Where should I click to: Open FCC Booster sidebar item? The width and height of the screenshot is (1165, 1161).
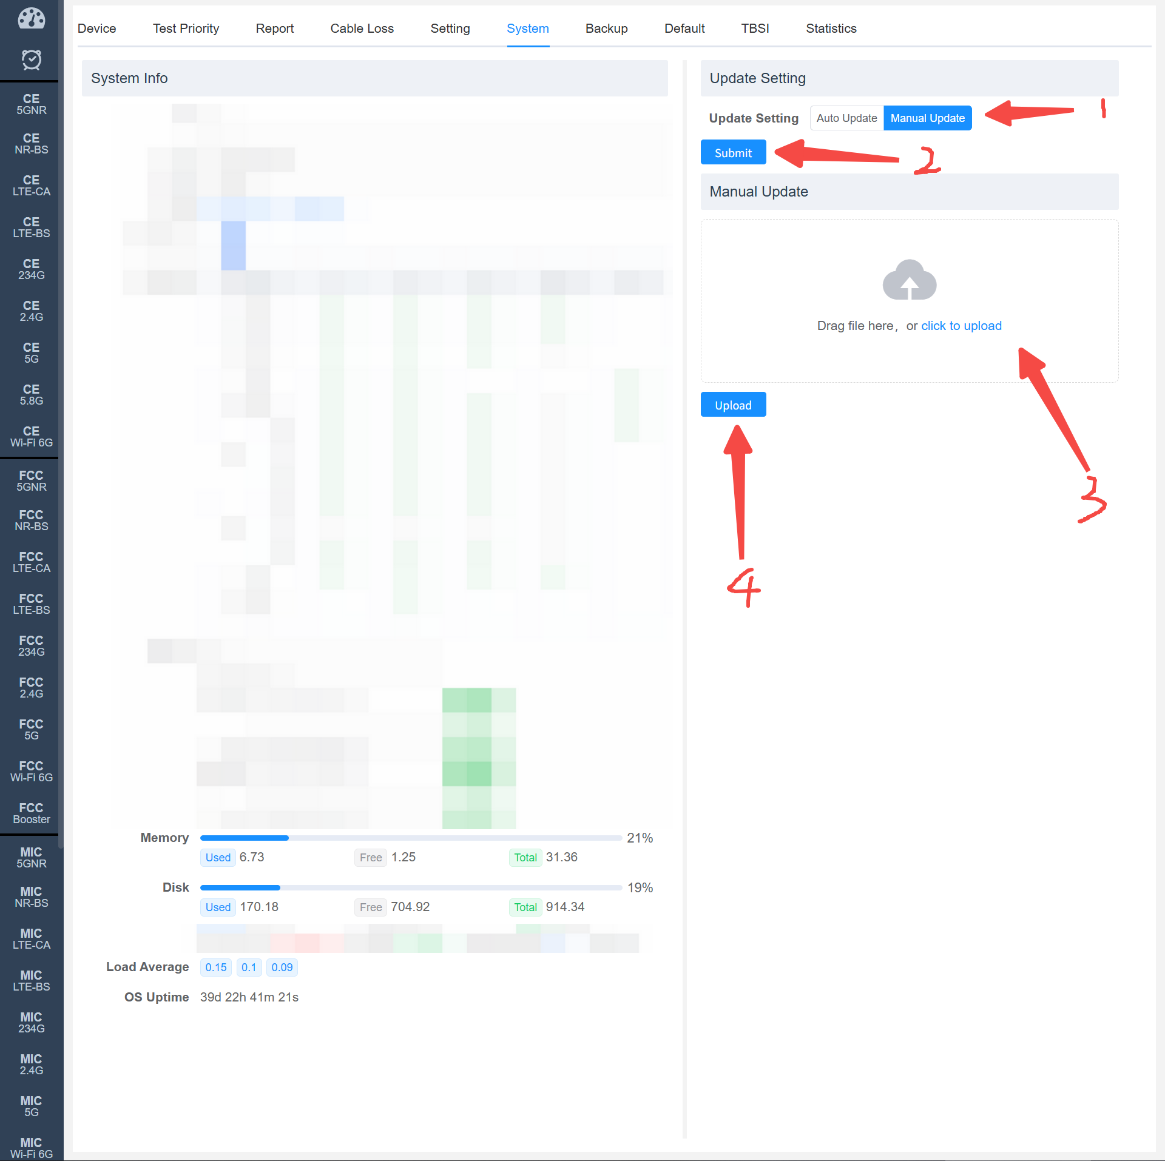[31, 813]
